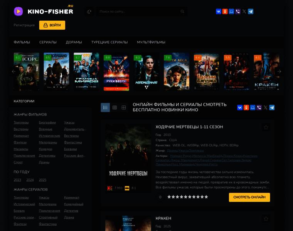Open the Биографии genre link
This screenshot has width=293, height=231.
tap(47, 122)
